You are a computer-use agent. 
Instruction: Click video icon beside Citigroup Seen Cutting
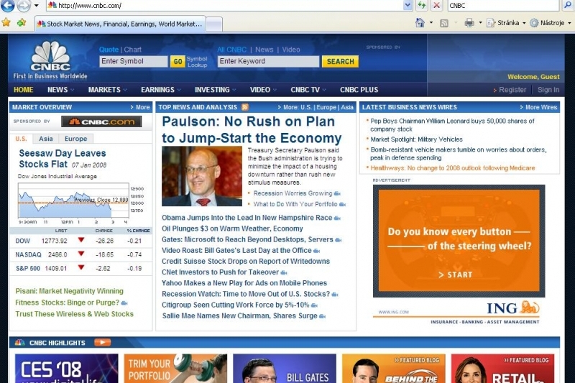click(314, 305)
